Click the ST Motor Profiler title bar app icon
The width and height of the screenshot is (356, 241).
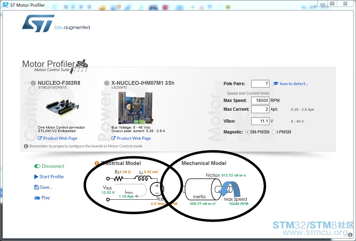pyautogui.click(x=6, y=5)
